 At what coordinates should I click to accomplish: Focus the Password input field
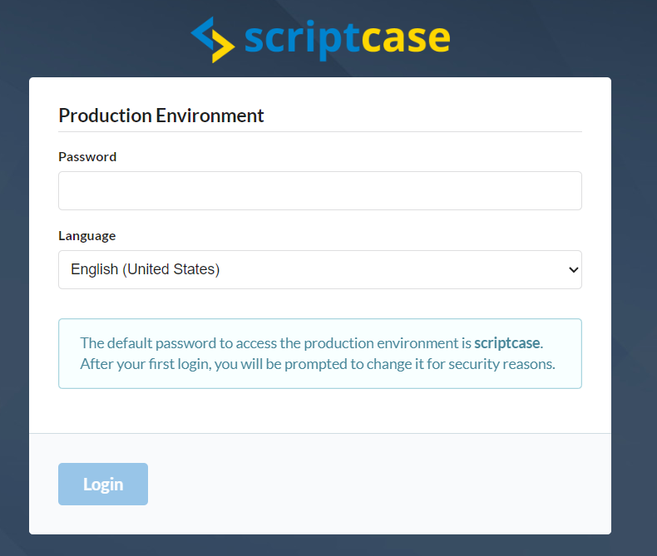point(320,190)
